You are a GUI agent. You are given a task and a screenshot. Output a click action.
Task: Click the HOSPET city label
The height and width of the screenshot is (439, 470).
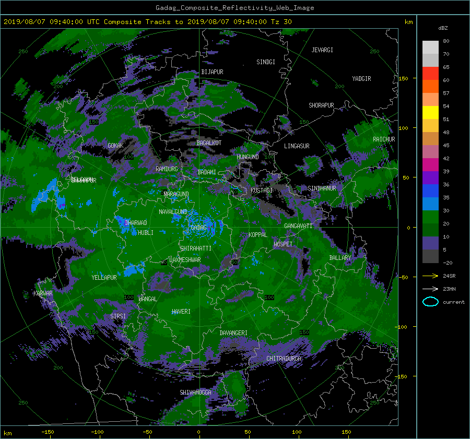(x=283, y=244)
